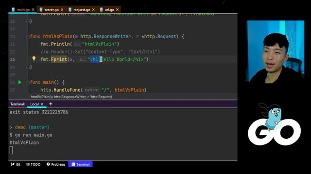
Task: Open the url.go editor tab
Action: pos(109,10)
